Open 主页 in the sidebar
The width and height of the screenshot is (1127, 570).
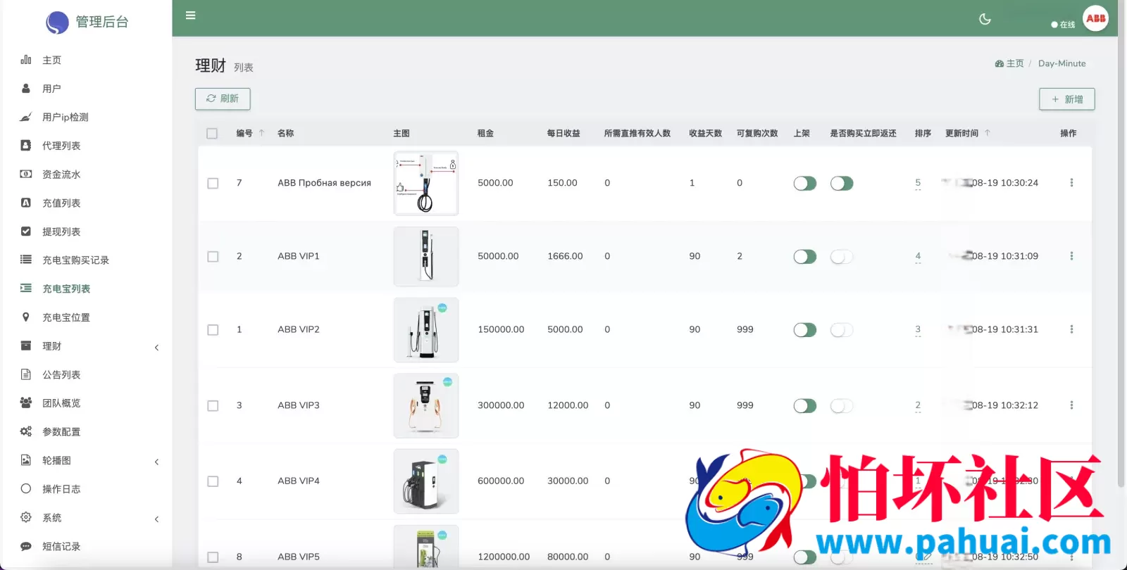(51, 60)
